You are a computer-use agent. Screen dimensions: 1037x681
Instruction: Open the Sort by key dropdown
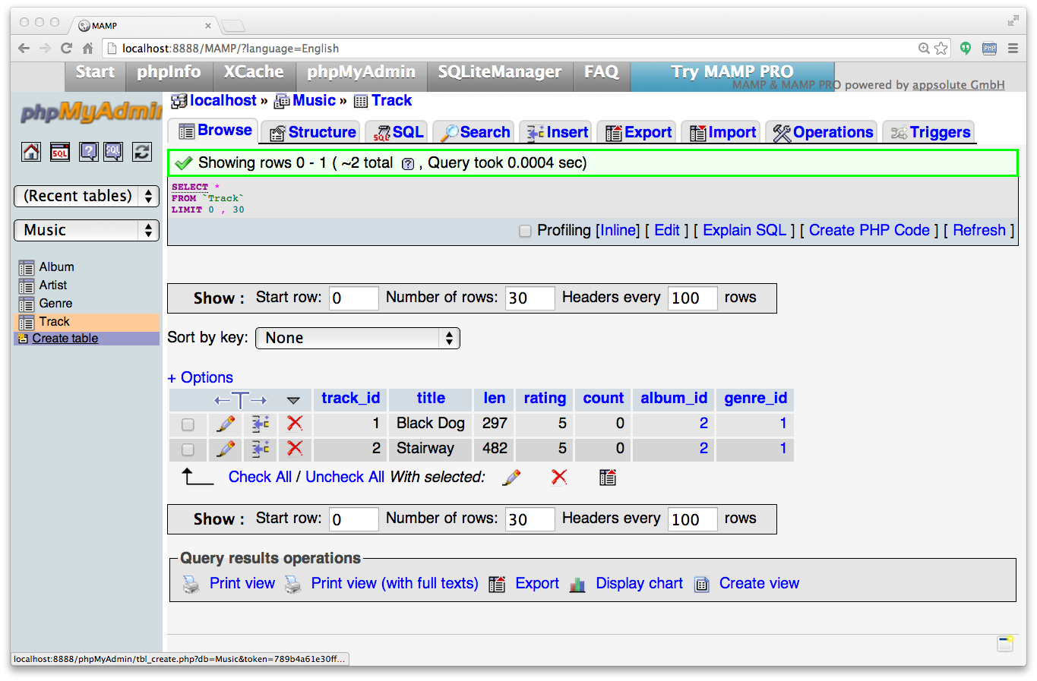(x=358, y=338)
